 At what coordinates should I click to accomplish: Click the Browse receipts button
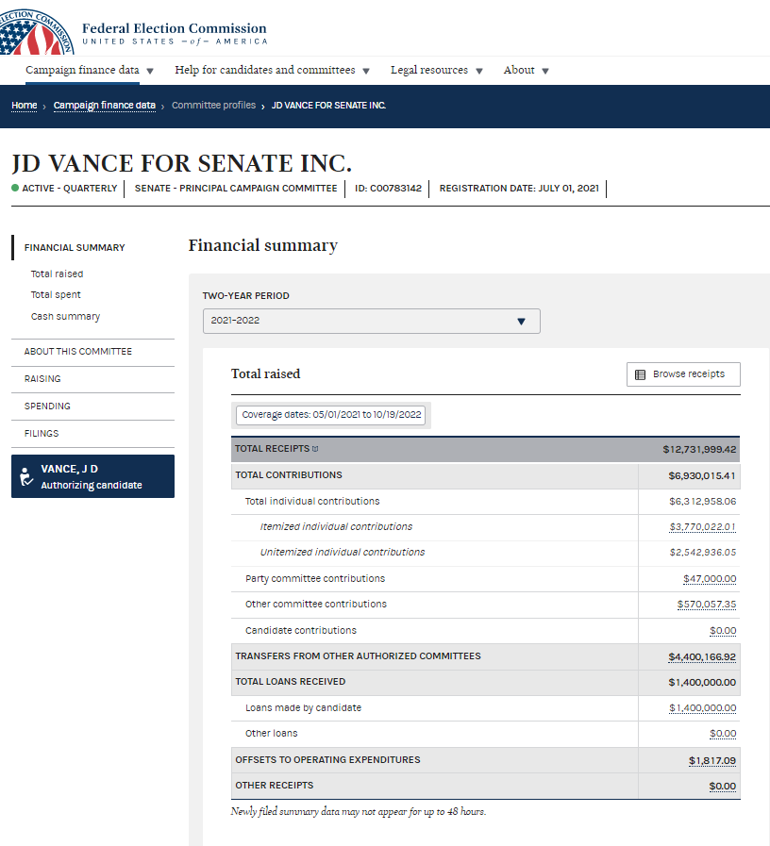pyautogui.click(x=683, y=374)
